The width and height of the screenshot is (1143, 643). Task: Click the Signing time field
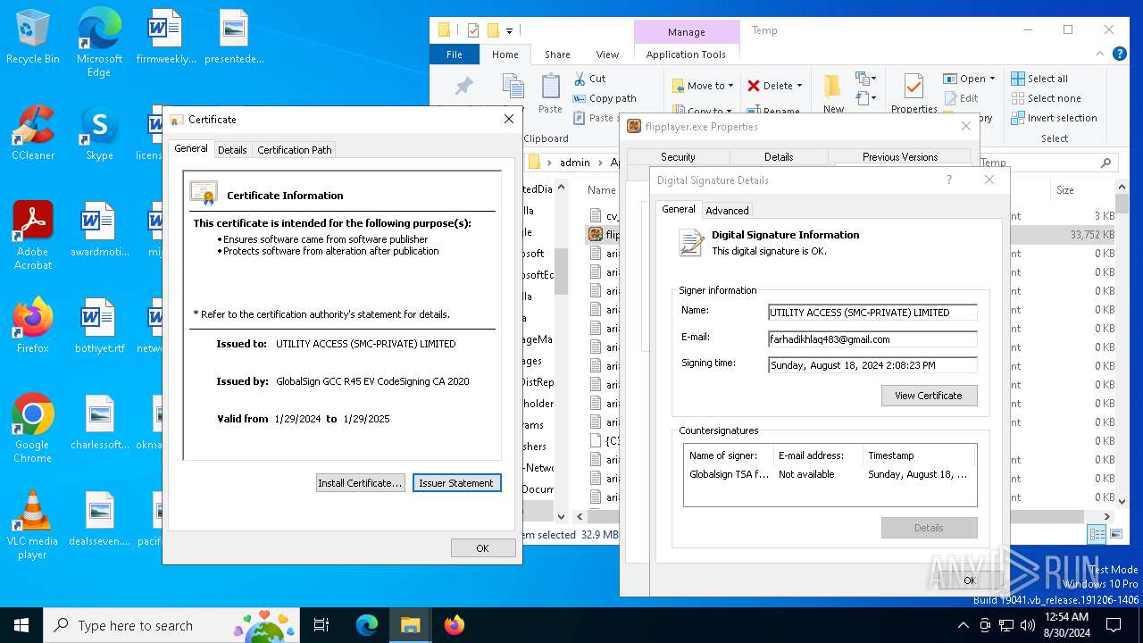click(872, 365)
